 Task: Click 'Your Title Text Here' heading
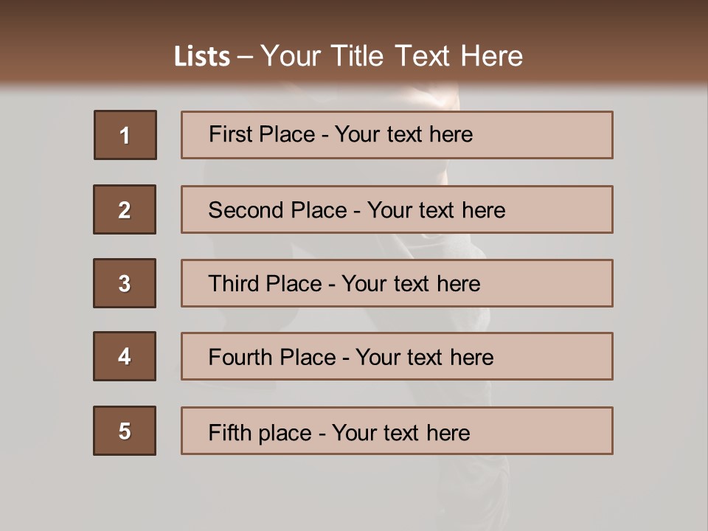[392, 56]
